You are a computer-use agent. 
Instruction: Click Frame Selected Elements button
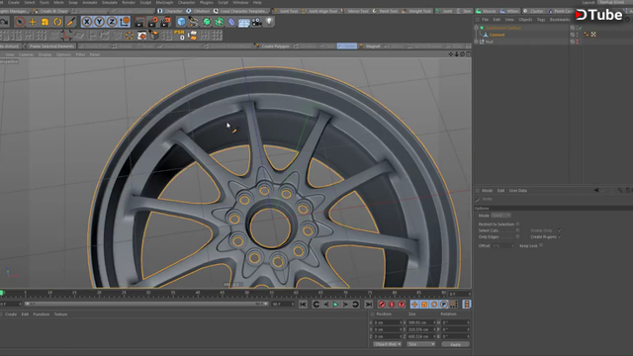51,46
